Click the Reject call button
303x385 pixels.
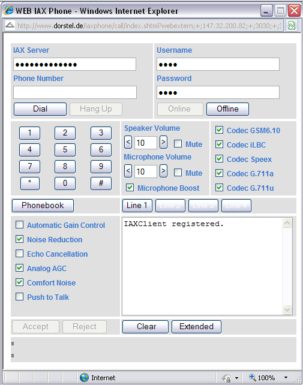coord(85,327)
